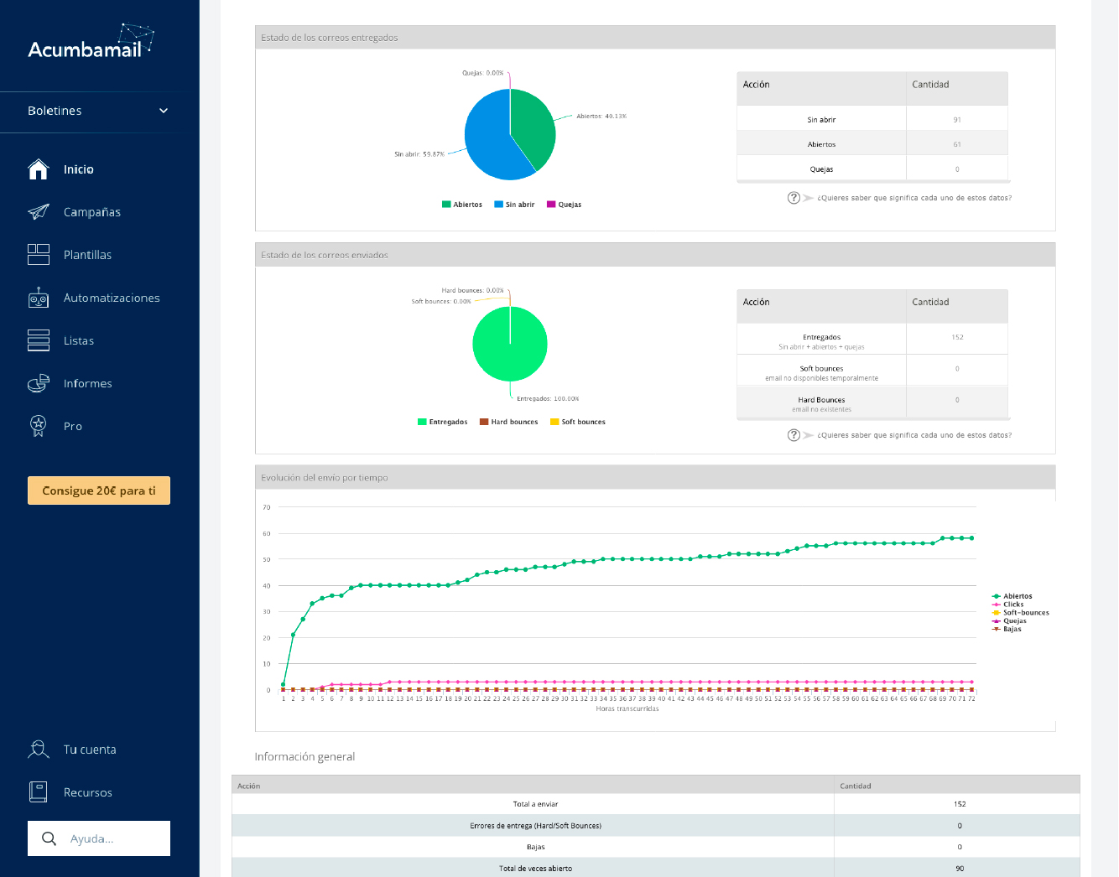Toggle Clicks series in line chart legend

click(1008, 605)
